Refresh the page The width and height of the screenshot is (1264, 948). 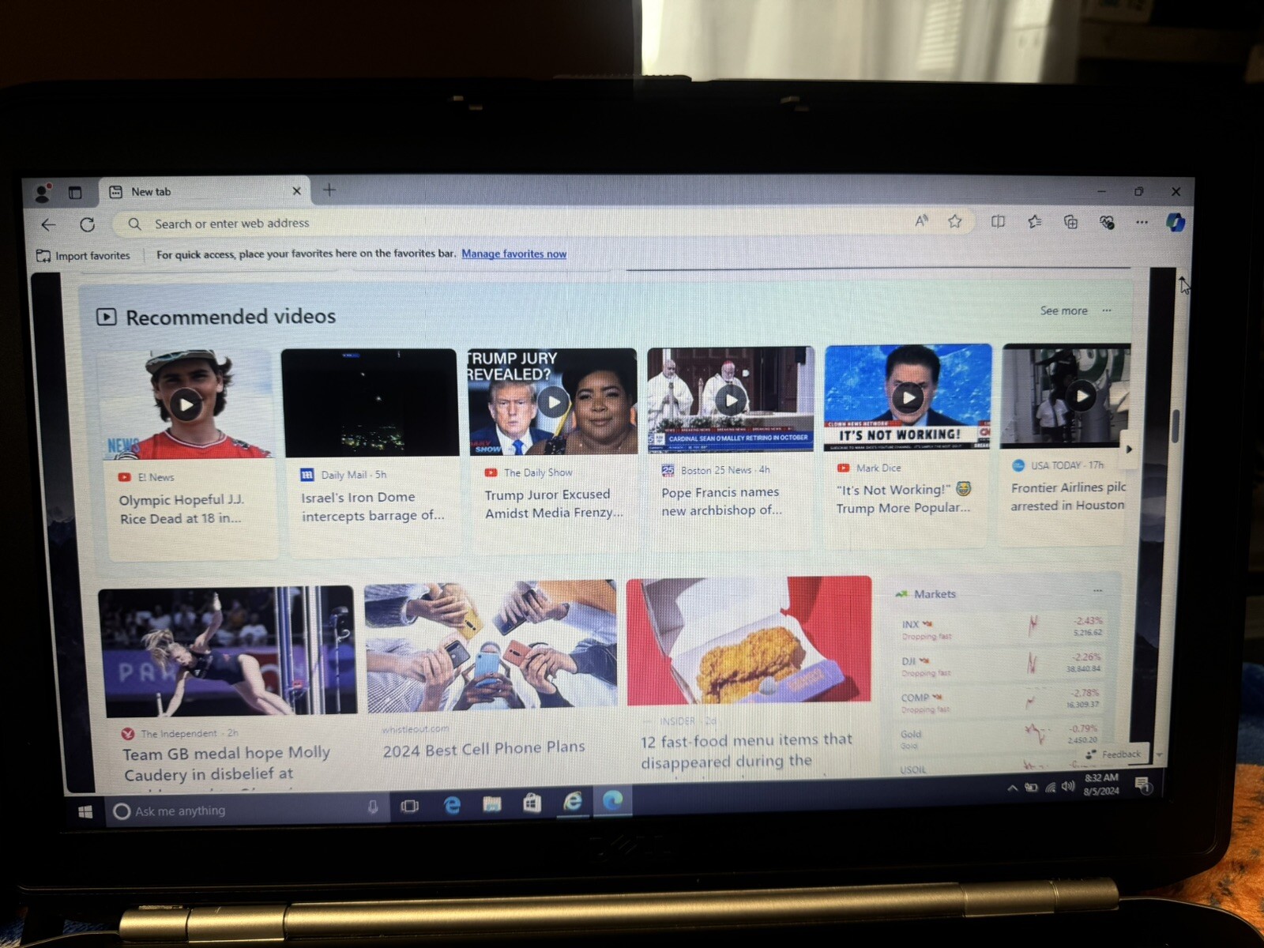(87, 224)
